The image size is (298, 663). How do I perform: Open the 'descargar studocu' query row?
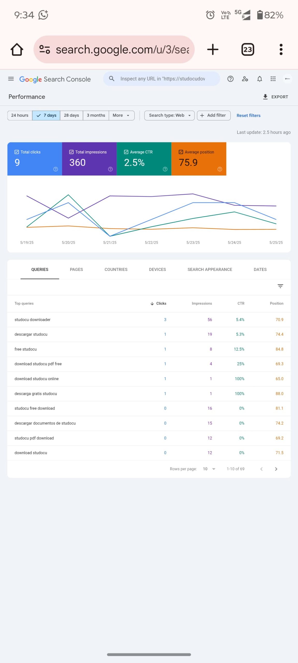point(149,334)
